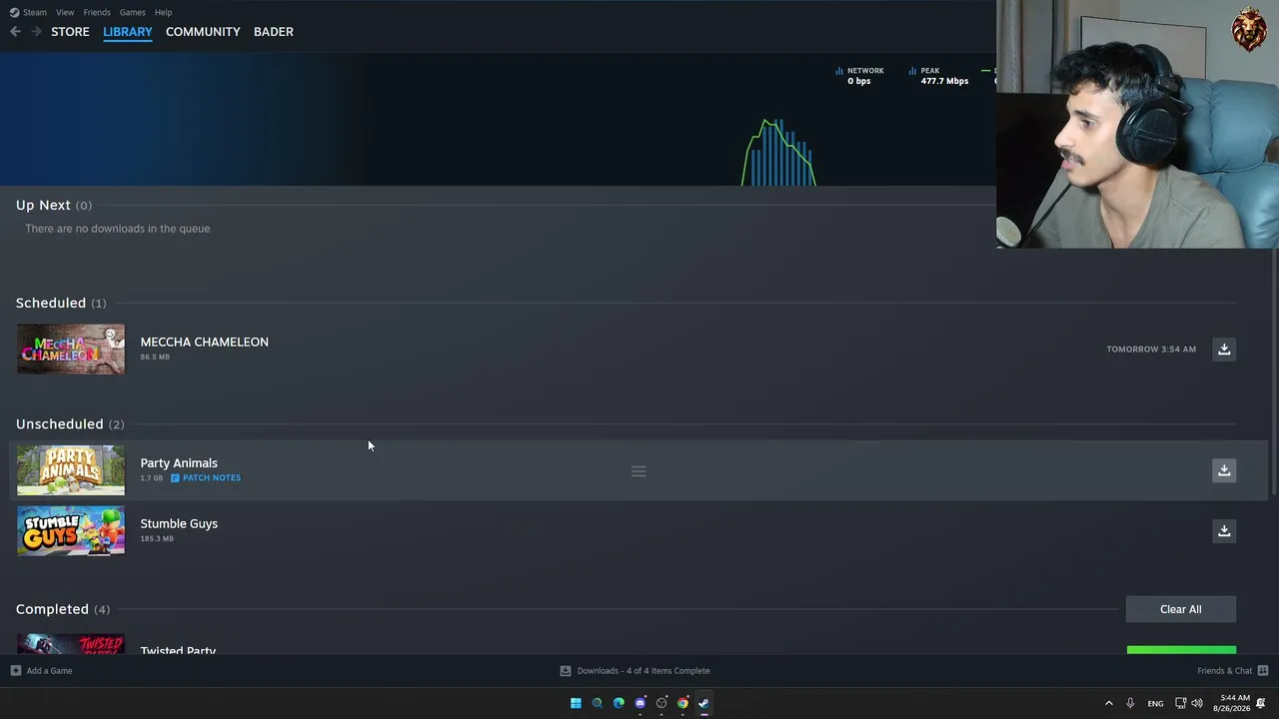Click the 86.5 MB size label
The height and width of the screenshot is (719, 1279).
155,357
